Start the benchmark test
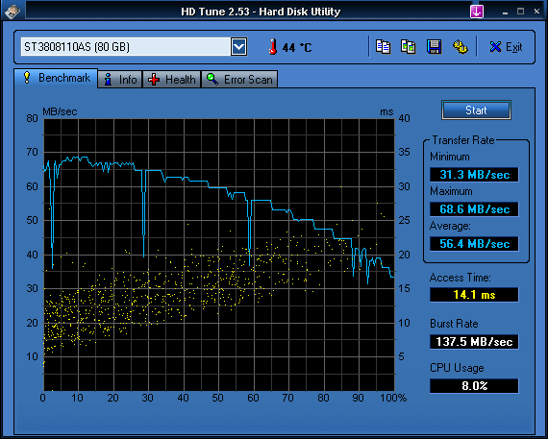The height and width of the screenshot is (439, 548). pos(476,110)
